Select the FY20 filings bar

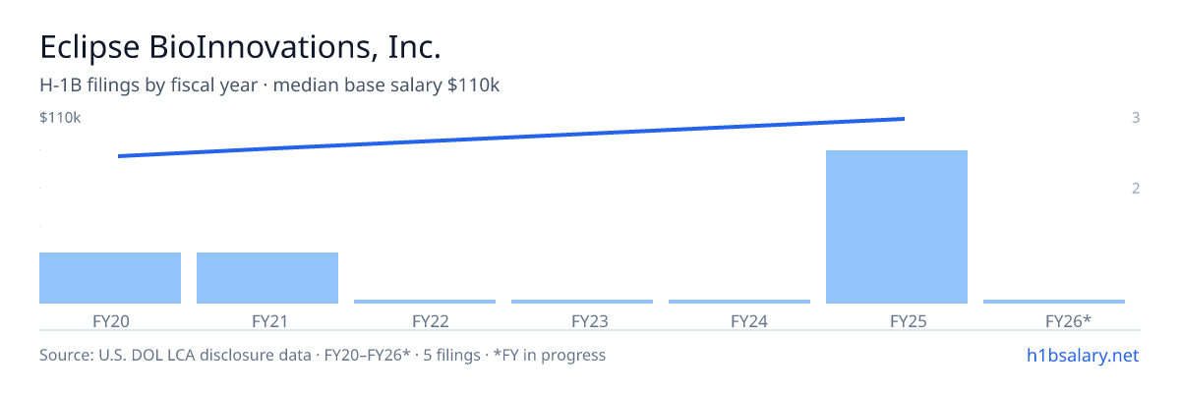110,278
